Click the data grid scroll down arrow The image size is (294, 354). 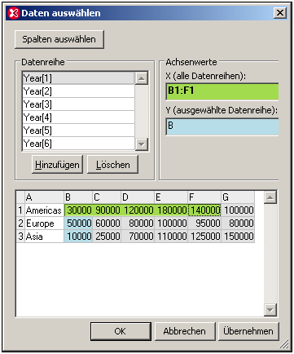click(270, 310)
